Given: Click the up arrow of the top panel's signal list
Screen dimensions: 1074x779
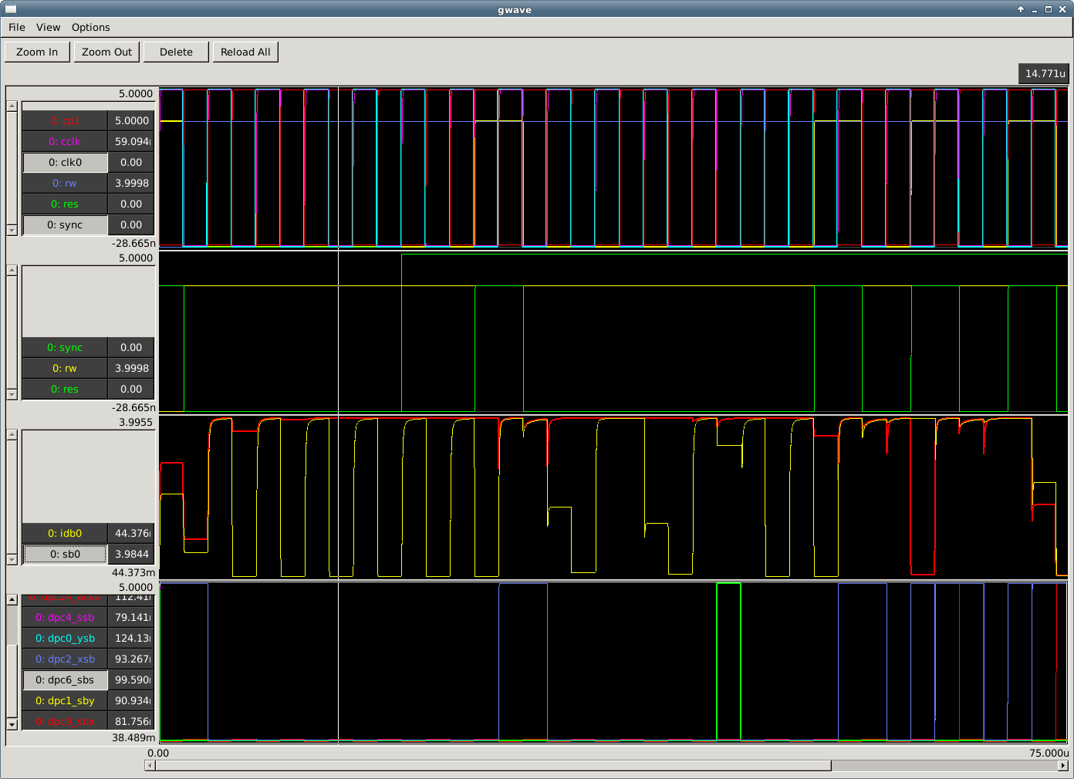Looking at the screenshot, I should tap(12, 106).
